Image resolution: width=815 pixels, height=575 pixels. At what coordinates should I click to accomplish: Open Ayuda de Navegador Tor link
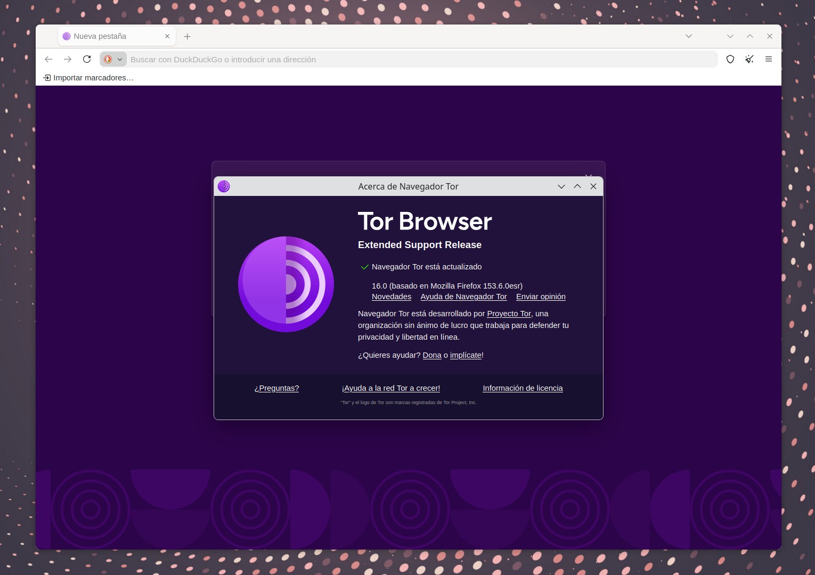pyautogui.click(x=463, y=297)
